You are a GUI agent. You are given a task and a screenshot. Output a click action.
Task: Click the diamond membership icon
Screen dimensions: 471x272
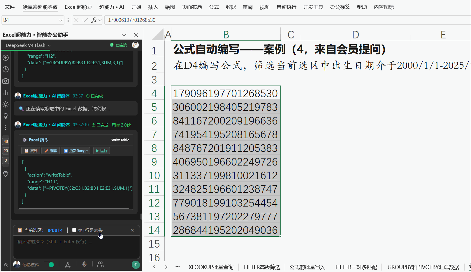click(x=6, y=174)
